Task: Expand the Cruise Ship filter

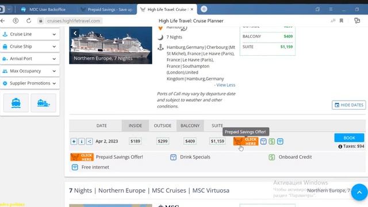Action: (29, 47)
